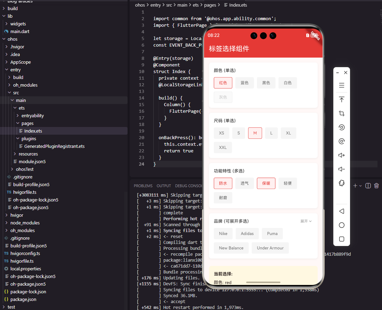Select the 红色 swatch button

point(223,83)
